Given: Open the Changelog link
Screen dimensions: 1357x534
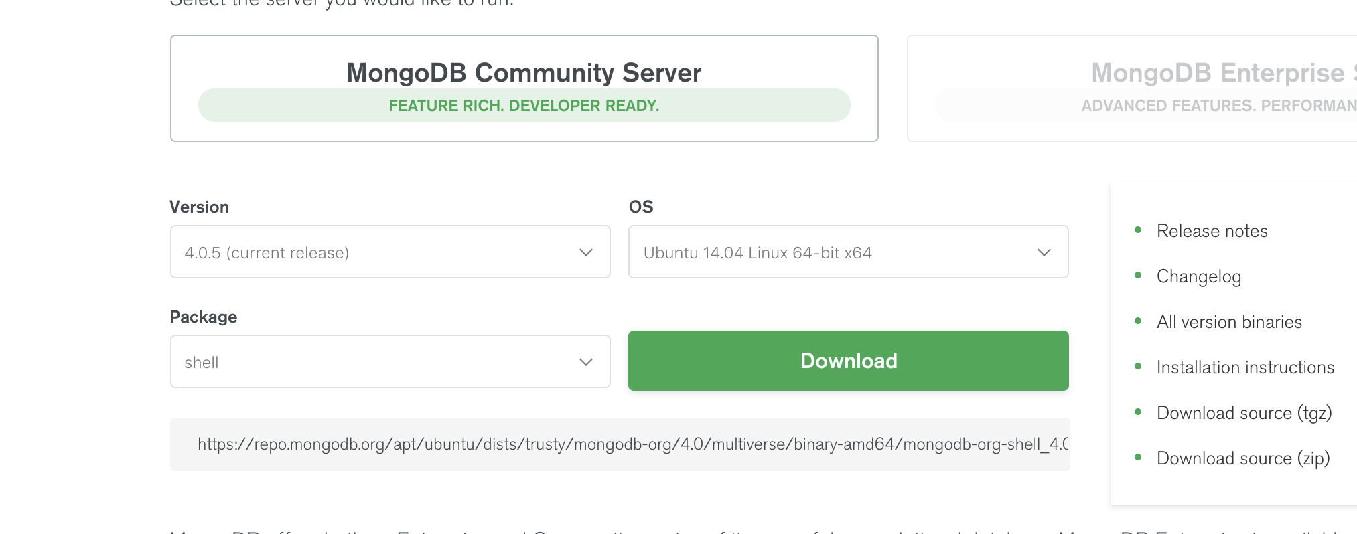Looking at the screenshot, I should (1198, 276).
